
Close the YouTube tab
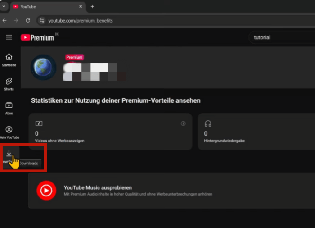(x=81, y=6)
